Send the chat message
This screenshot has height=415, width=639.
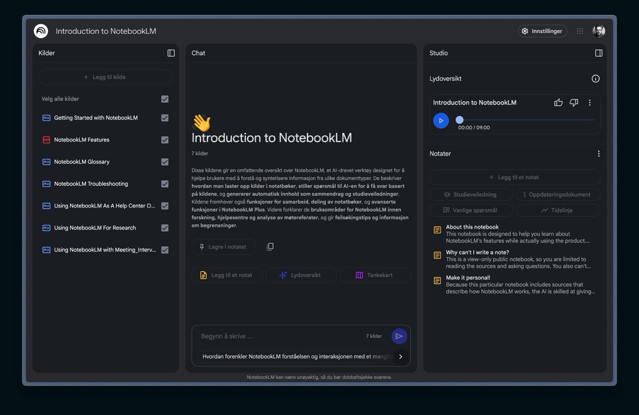tap(399, 336)
